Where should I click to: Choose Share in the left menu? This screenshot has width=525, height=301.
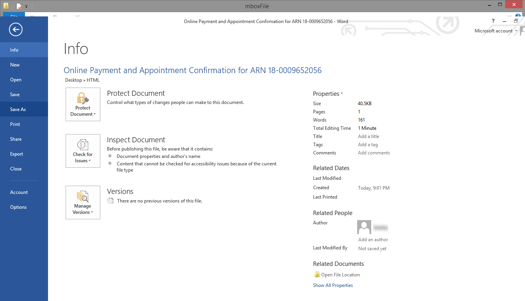(16, 139)
